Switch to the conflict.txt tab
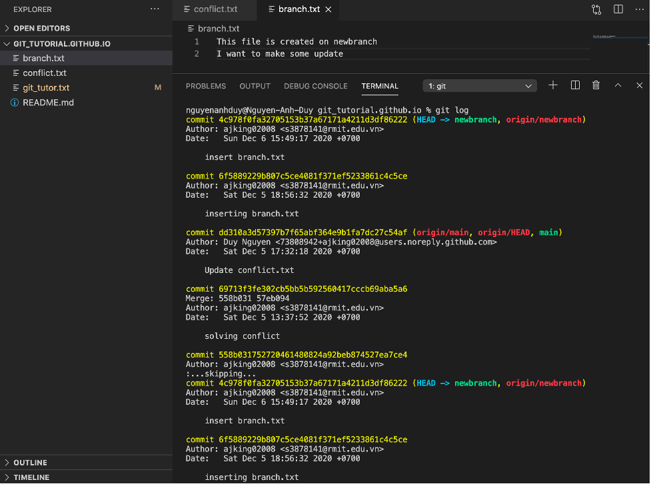 pyautogui.click(x=210, y=10)
